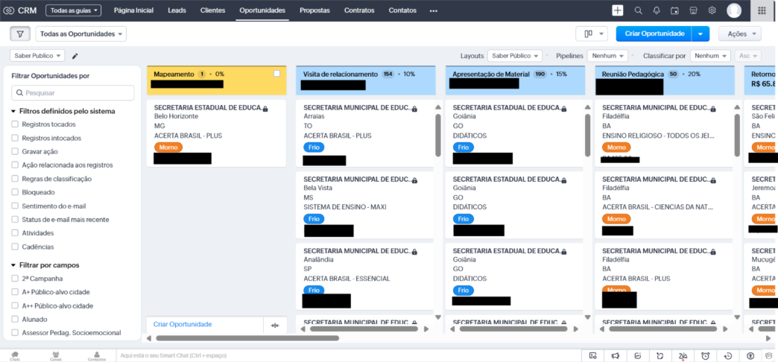Open the search magnifier in top bar

tap(639, 10)
